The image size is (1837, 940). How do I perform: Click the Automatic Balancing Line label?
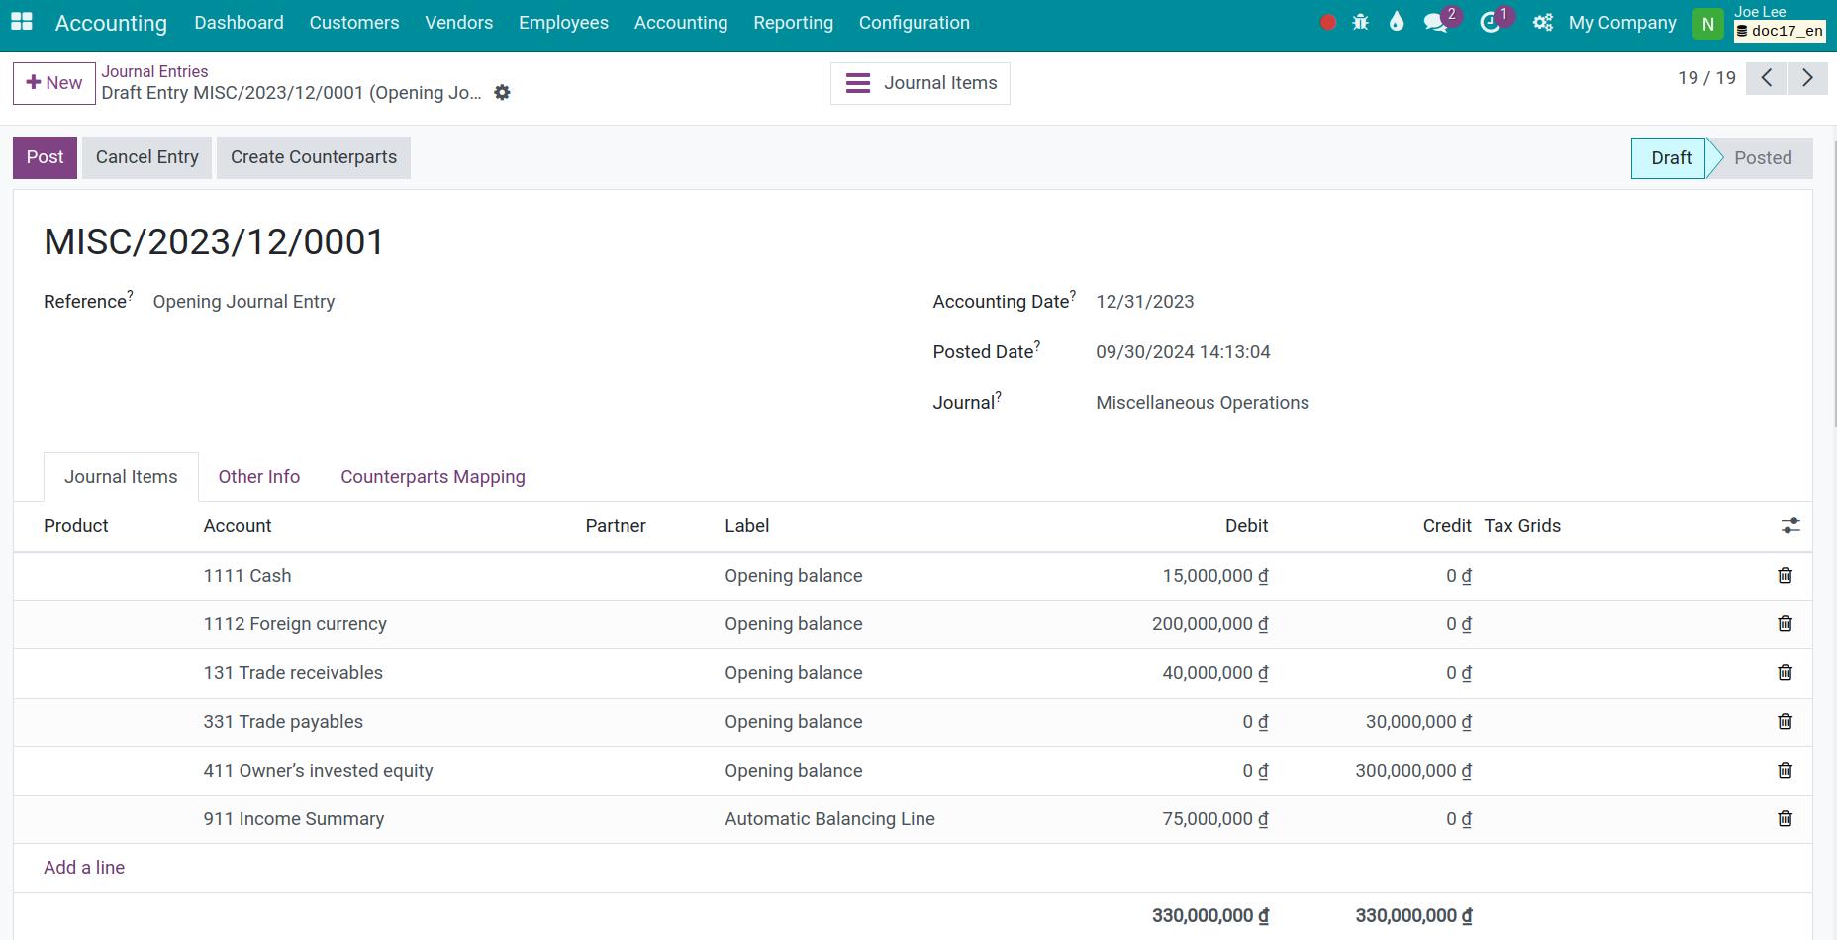tap(829, 819)
